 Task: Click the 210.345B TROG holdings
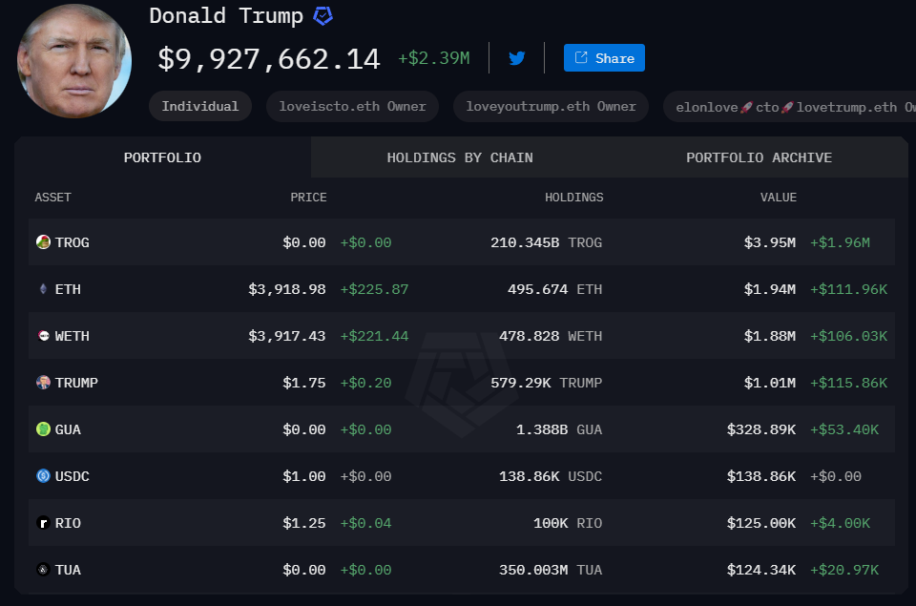546,242
